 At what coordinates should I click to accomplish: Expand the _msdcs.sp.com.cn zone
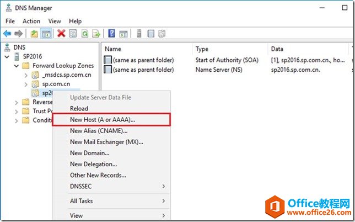(26, 75)
